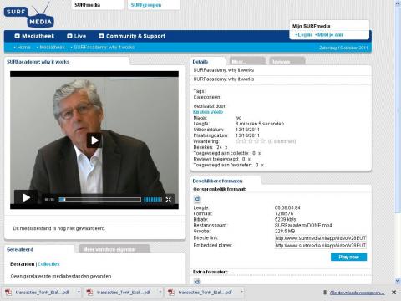The width and height of the screenshot is (401, 301).
Task: Click original format download icon
Action: [197, 199]
